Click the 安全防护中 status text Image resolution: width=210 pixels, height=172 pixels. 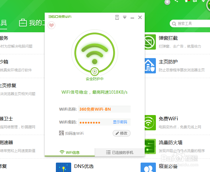tap(95, 79)
